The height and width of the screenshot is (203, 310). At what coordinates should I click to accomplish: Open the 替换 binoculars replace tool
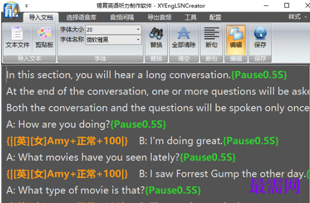point(156,38)
